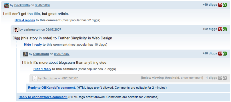The image size is (231, 102).
Task: Click the +22 diggs count
Action: (x=210, y=29)
